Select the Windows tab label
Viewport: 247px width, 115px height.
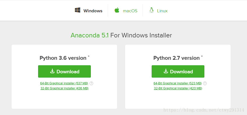point(93,11)
